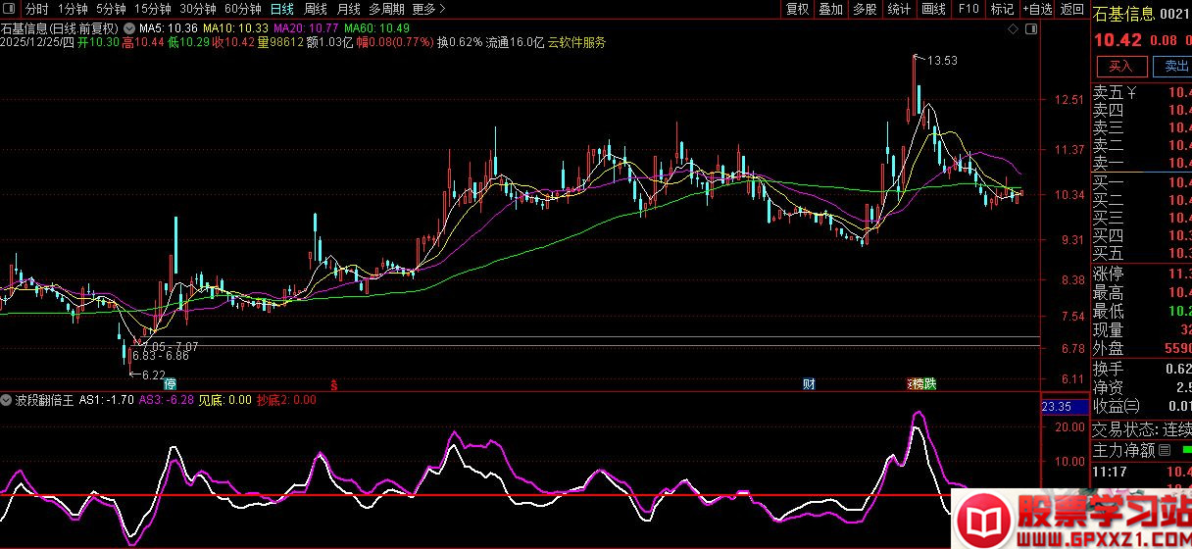The image size is (1192, 549).
Task: Add the stock via +自选 button
Action: 1037,9
